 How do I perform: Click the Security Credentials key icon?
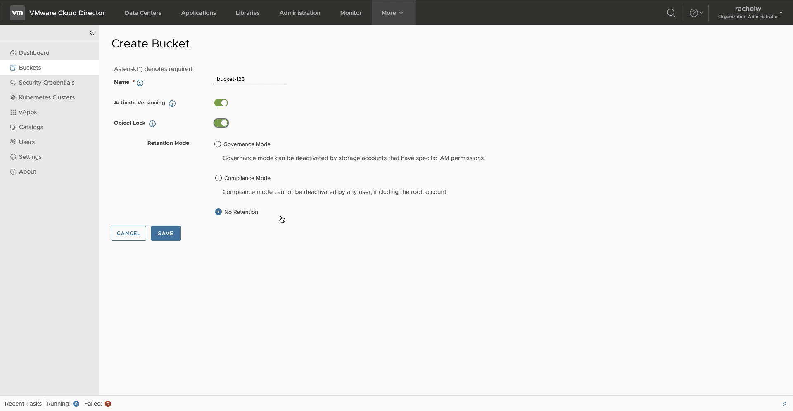[13, 83]
